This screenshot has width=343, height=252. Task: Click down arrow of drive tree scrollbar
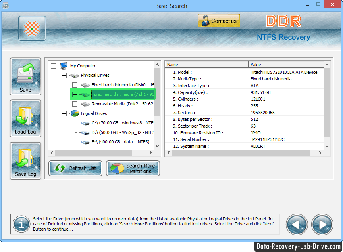(x=158, y=146)
